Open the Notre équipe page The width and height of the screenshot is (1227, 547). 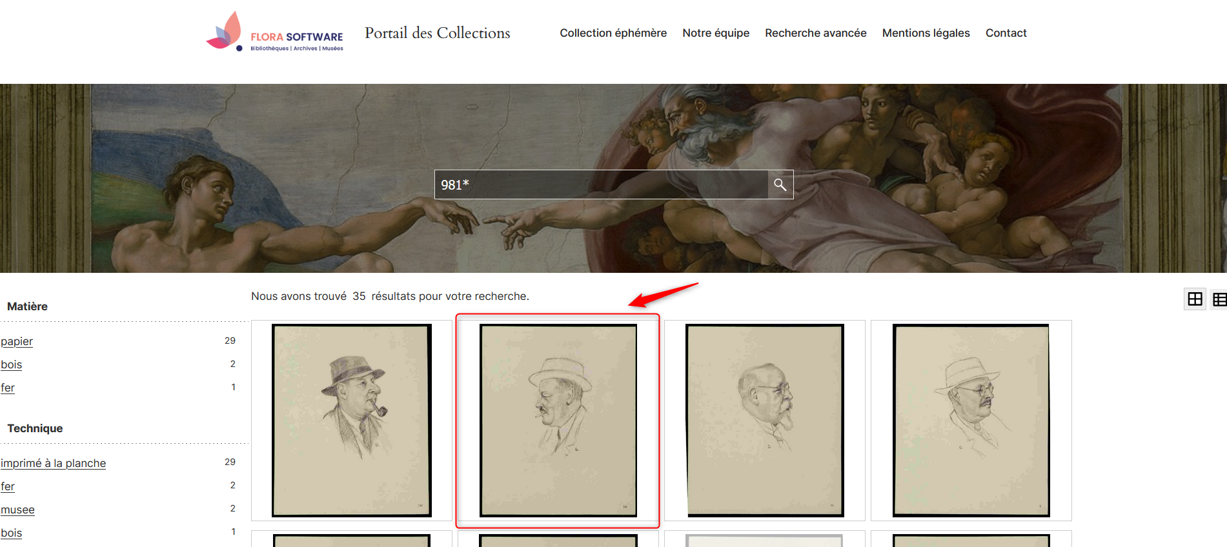pos(715,33)
